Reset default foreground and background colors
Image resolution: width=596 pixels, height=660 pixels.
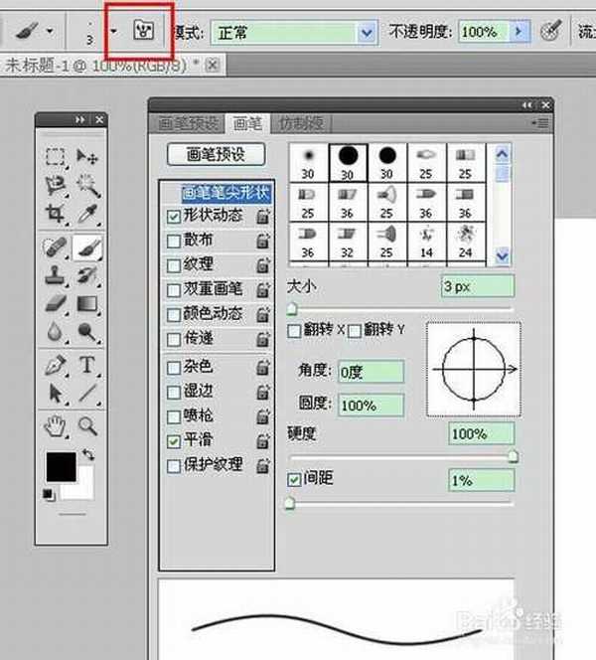coord(49,495)
